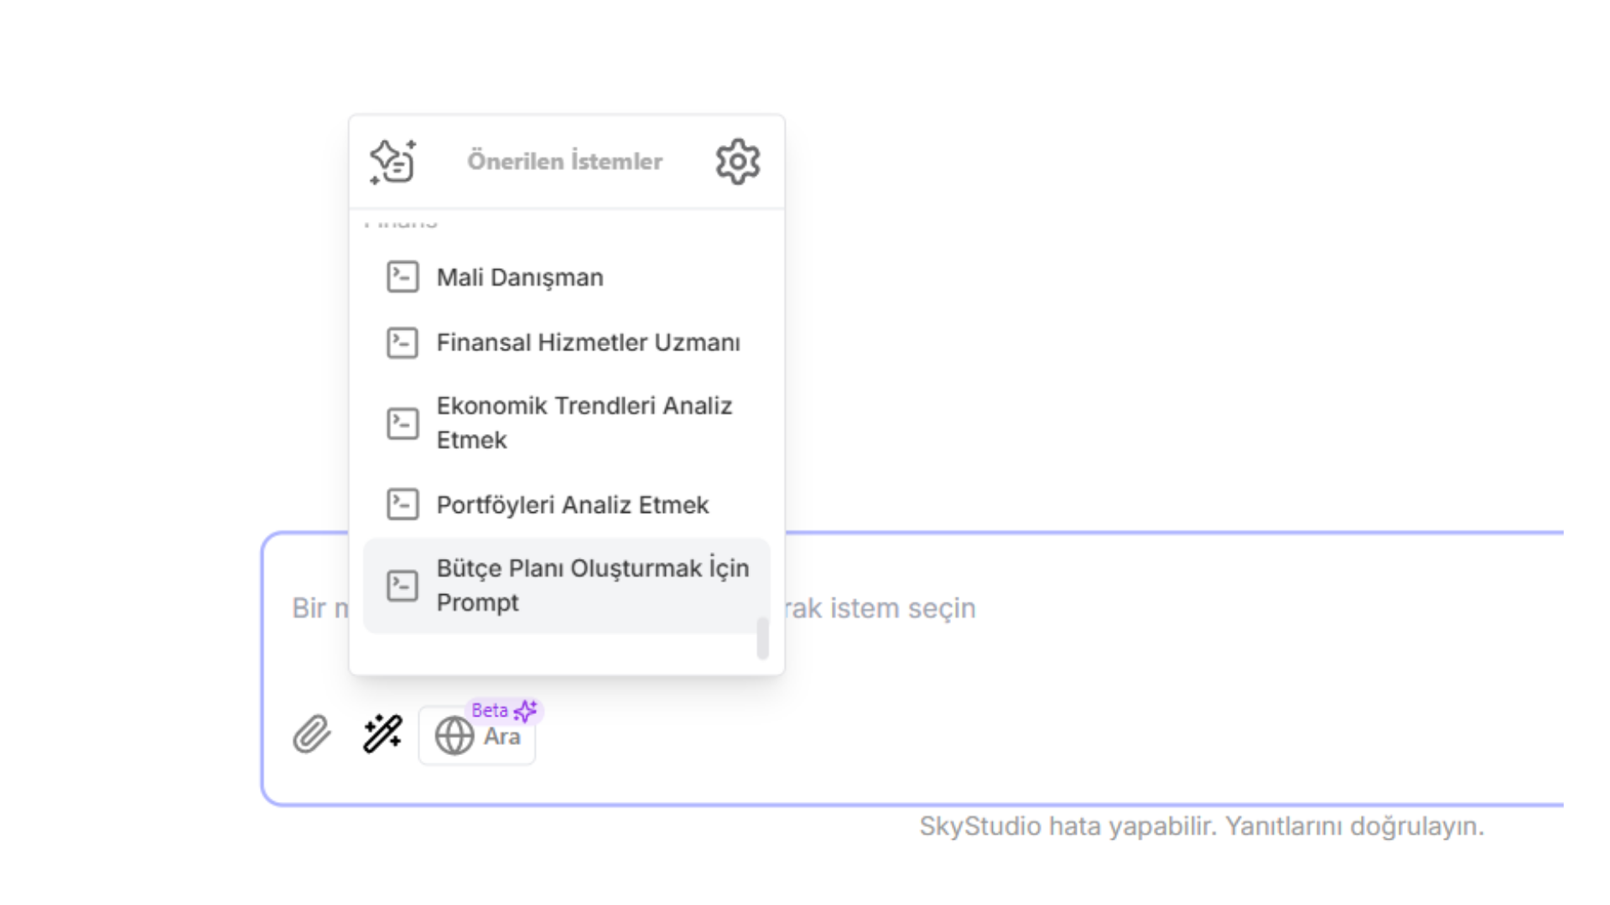
Task: Click the prompt list scrollbar thumb
Action: click(762, 639)
